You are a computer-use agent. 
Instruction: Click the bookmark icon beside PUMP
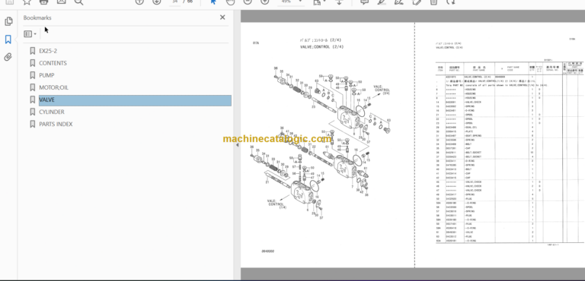click(33, 75)
